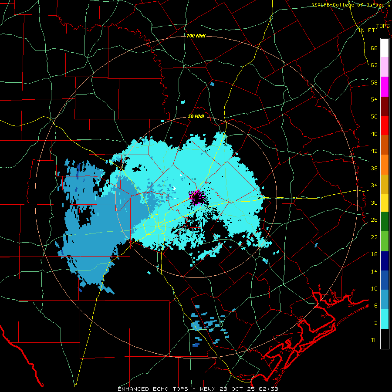Click the "46" legend value
Image resolution: width=392 pixels, height=392 pixels.
[x=374, y=134]
